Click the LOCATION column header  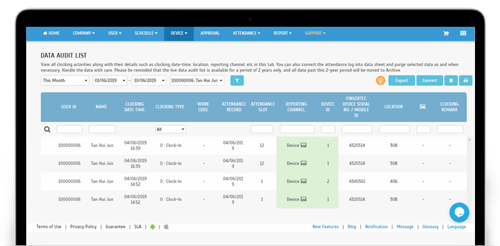click(394, 106)
